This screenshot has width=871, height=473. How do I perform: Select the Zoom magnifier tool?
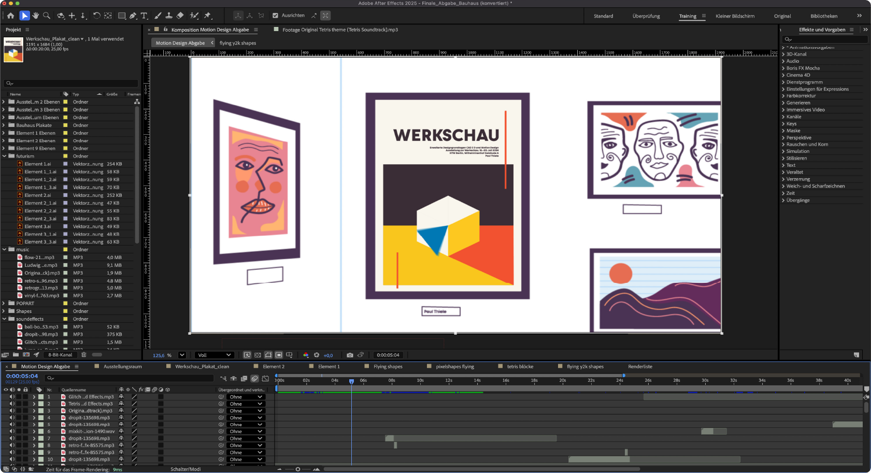pyautogui.click(x=47, y=16)
